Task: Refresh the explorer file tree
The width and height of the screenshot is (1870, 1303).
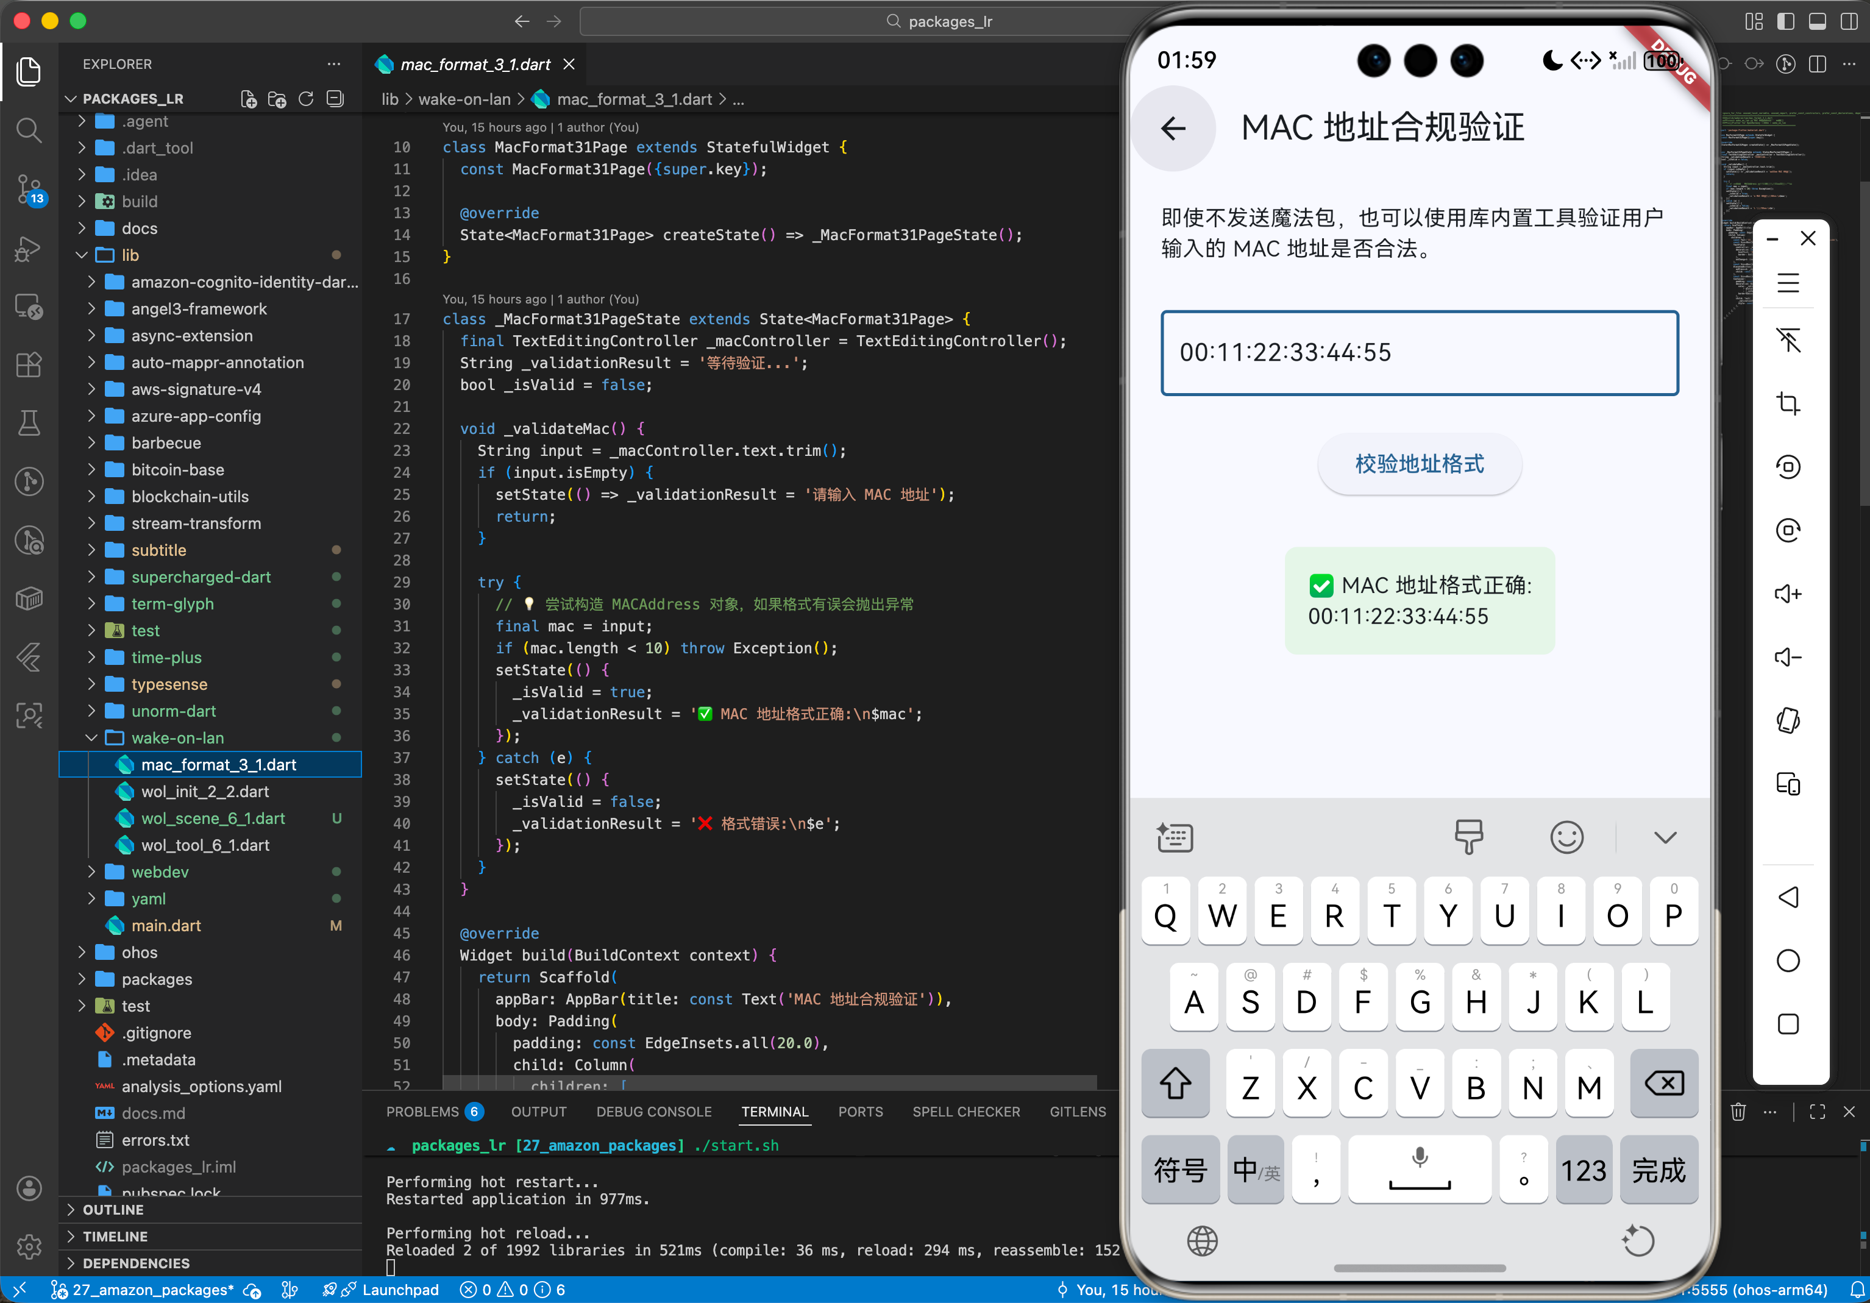Action: (306, 99)
